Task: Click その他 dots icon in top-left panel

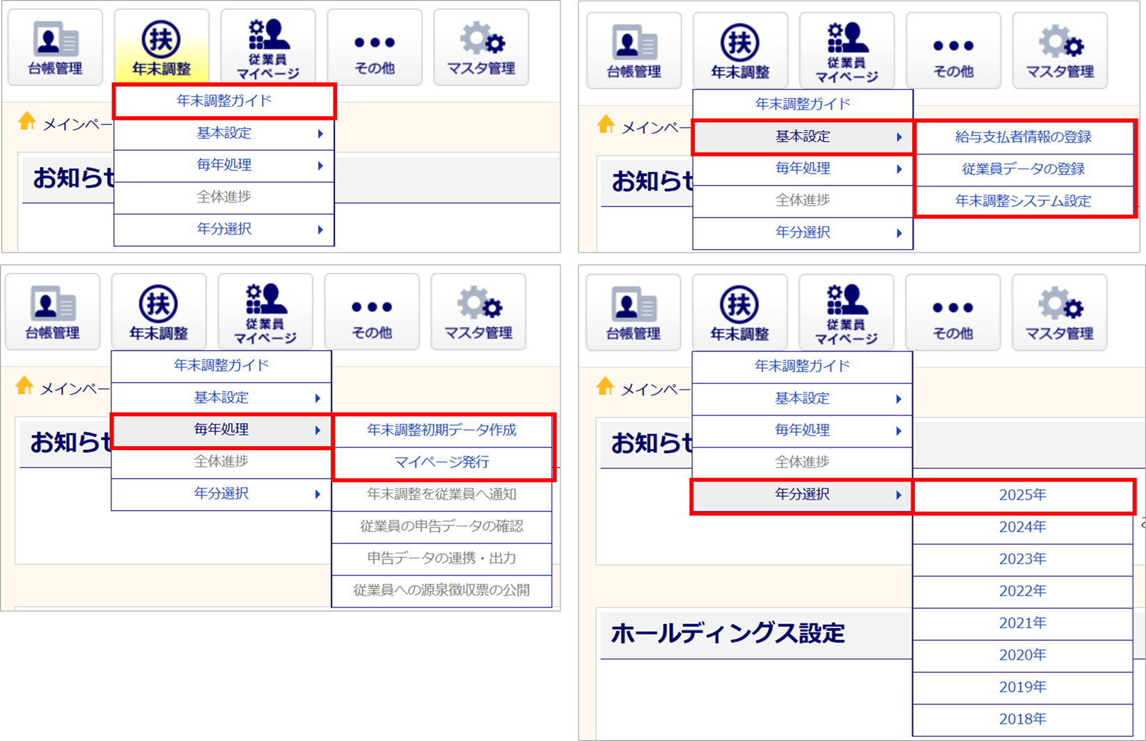Action: point(375,47)
